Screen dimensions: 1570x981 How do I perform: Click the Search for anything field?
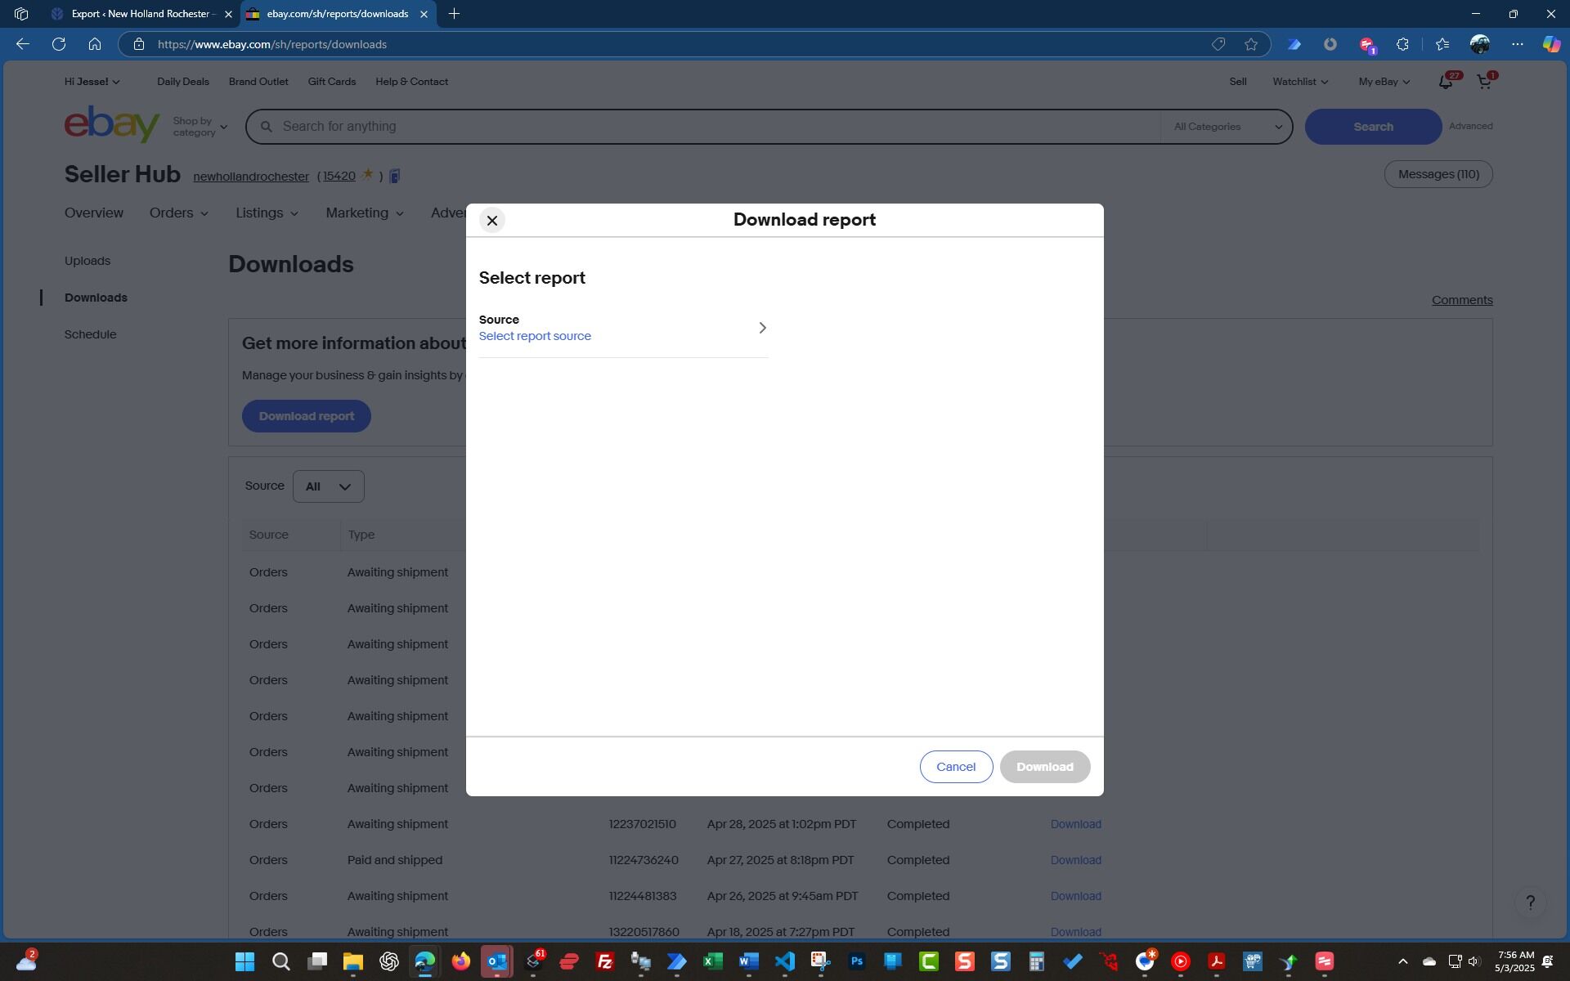point(703,127)
